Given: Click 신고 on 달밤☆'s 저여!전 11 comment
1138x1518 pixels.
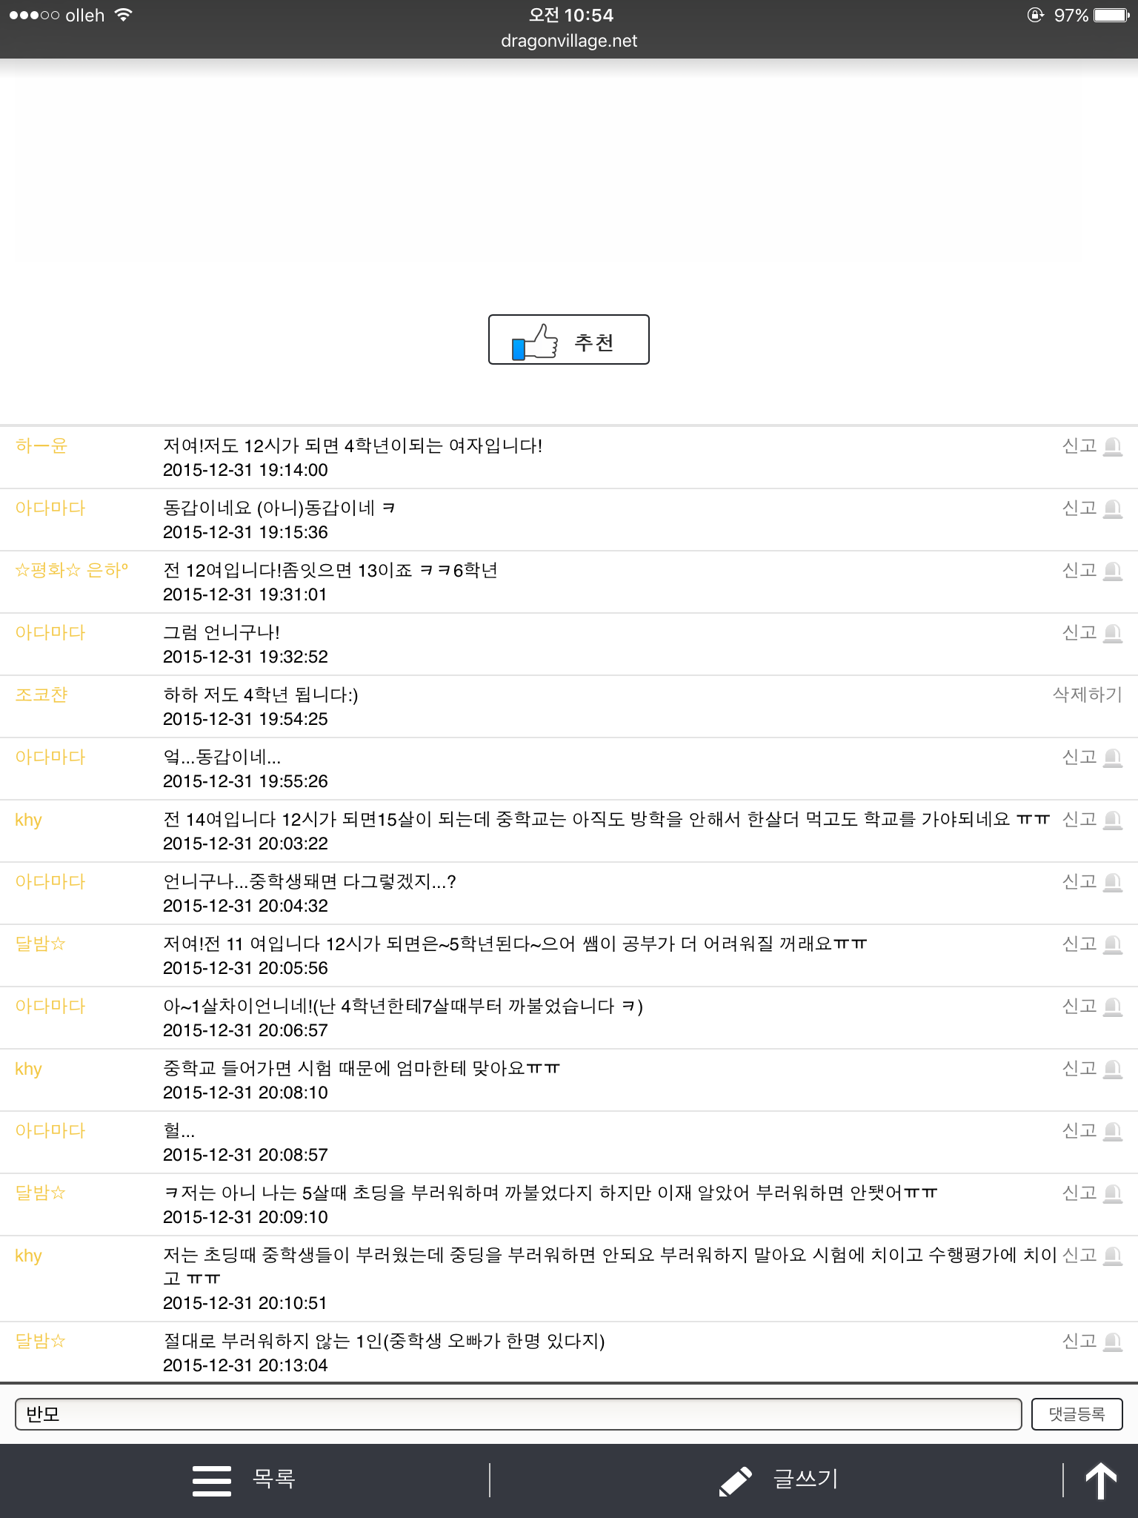Looking at the screenshot, I should (1079, 944).
